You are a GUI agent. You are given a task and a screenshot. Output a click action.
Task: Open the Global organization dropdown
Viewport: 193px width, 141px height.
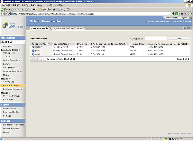(x=23, y=42)
